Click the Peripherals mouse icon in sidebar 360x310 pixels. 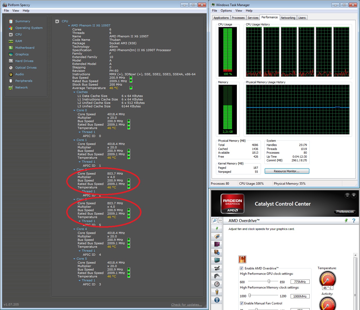[x=11, y=81]
